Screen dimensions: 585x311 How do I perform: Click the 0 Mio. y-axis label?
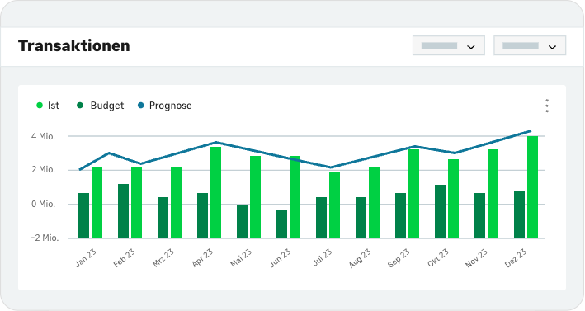(43, 204)
